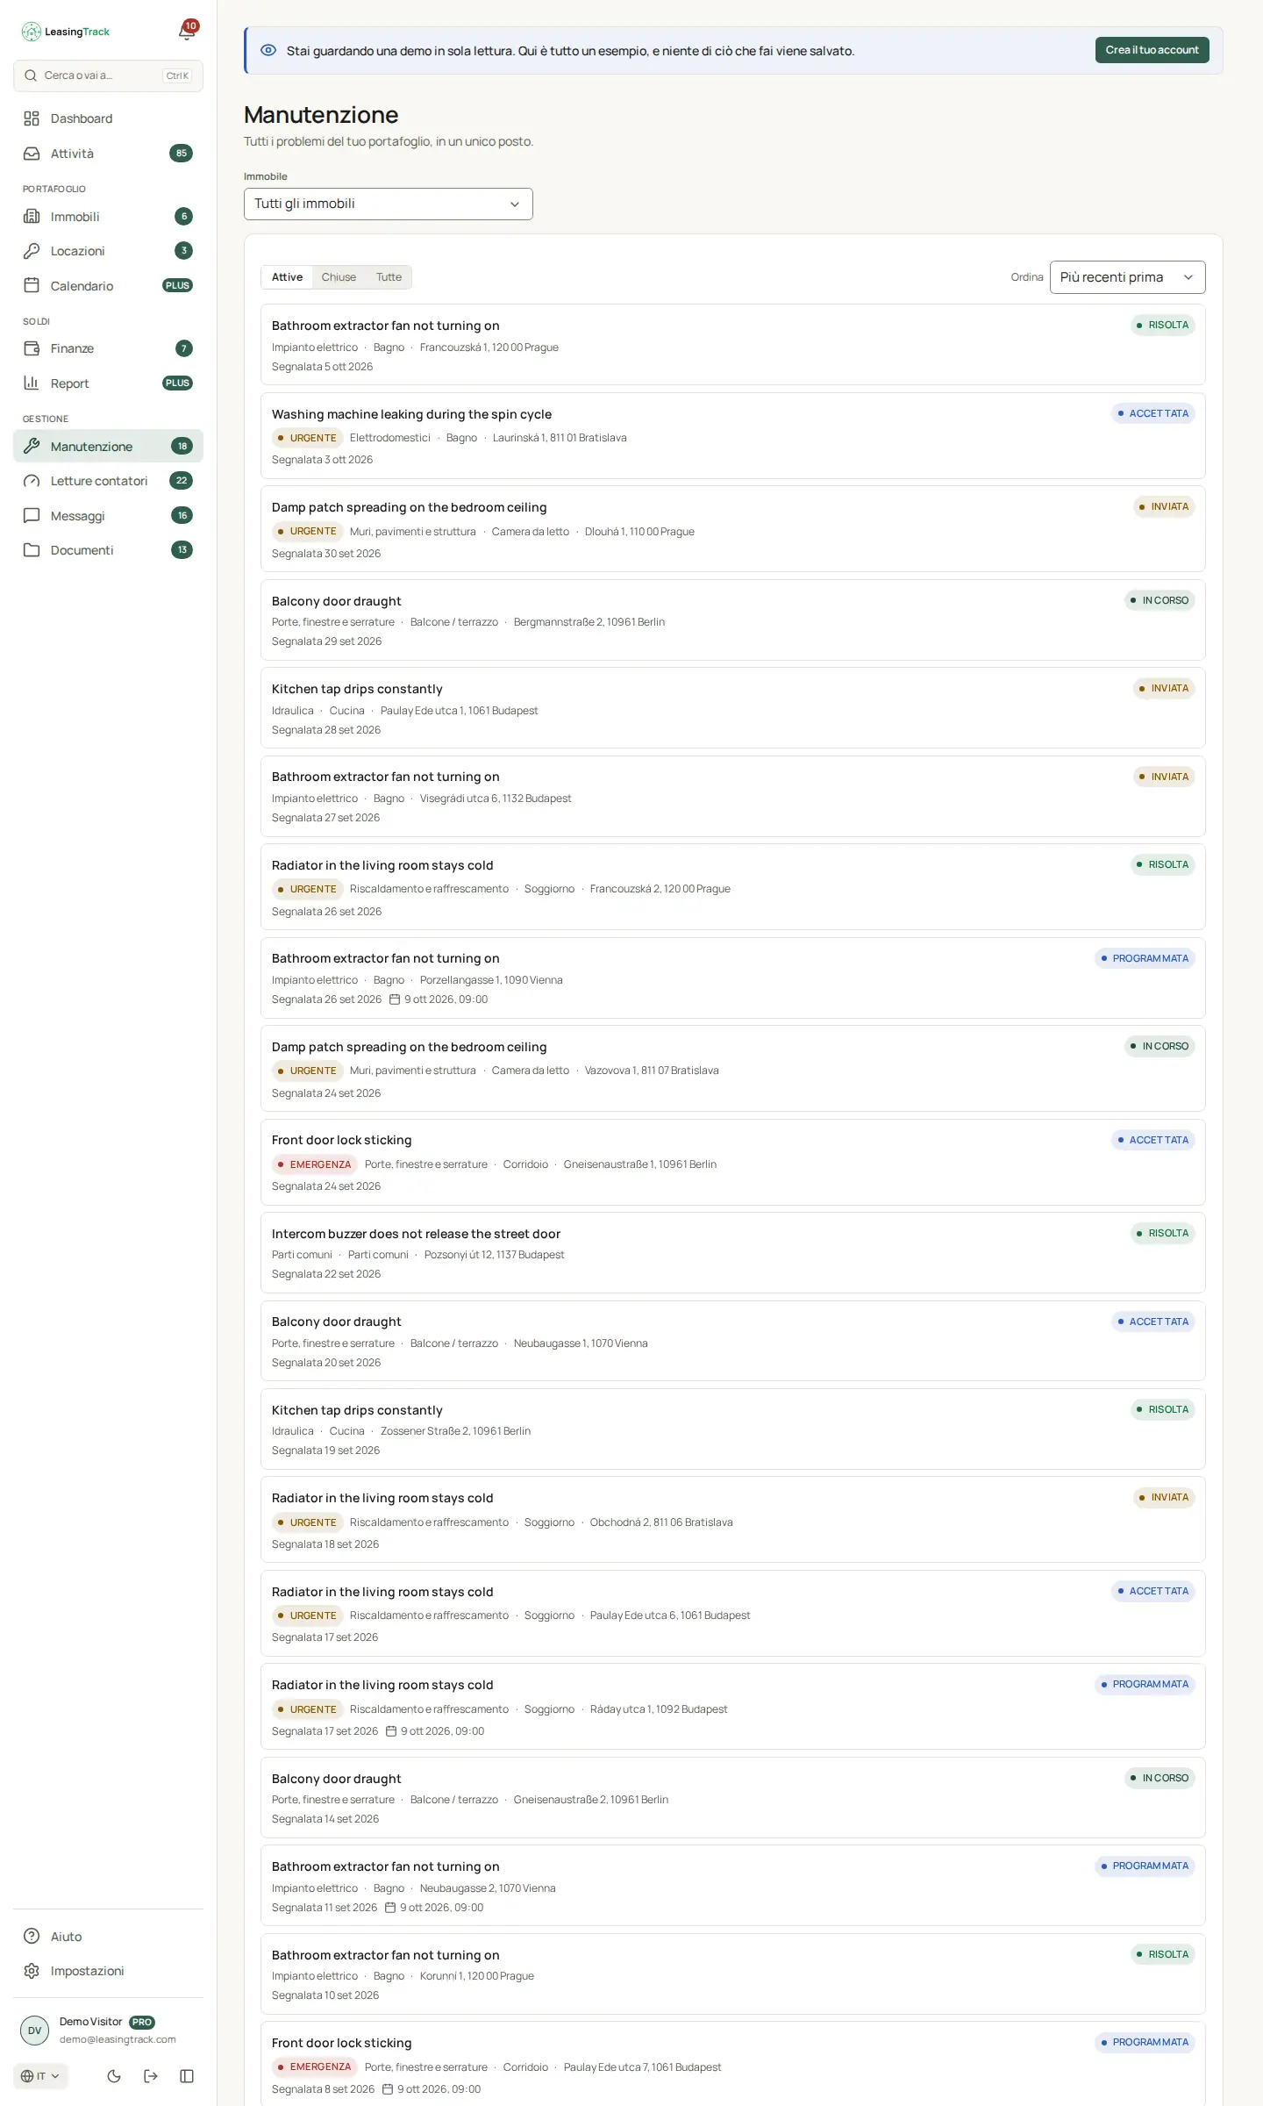The height and width of the screenshot is (2106, 1263).
Task: Focus the Cerca o vai a search field
Action: [108, 75]
